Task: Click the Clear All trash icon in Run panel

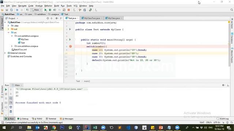Action: [11, 111]
